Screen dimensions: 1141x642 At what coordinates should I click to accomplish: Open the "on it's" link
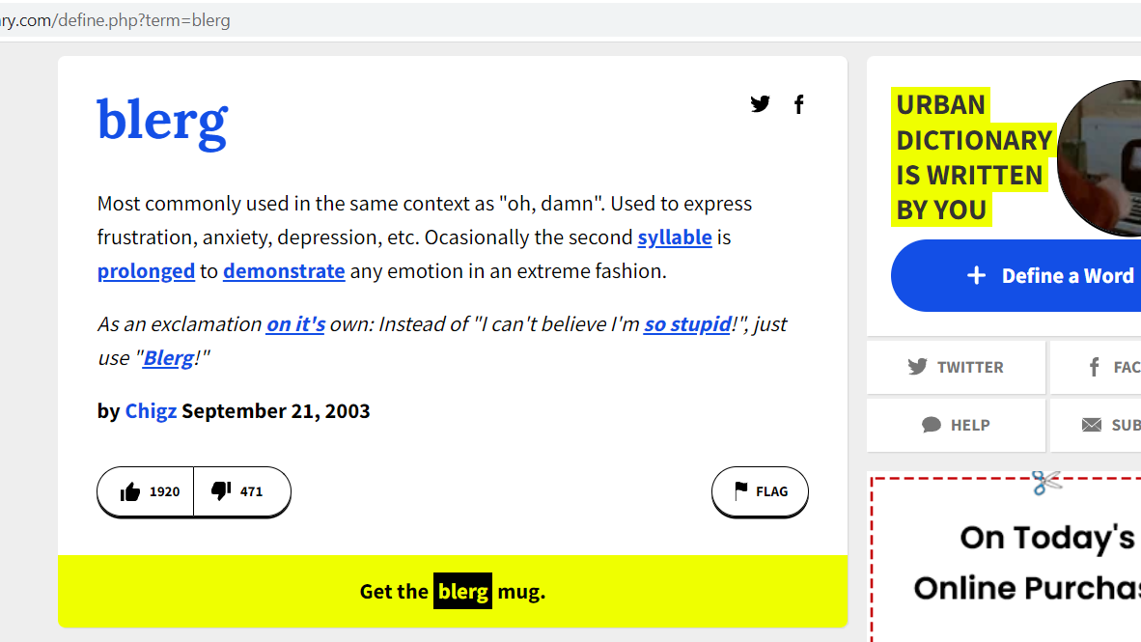295,324
